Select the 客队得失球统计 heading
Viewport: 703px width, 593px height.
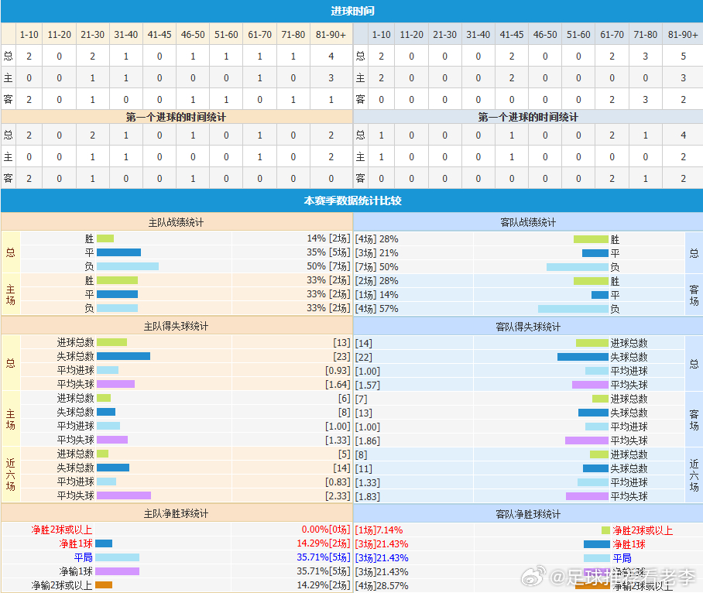528,327
